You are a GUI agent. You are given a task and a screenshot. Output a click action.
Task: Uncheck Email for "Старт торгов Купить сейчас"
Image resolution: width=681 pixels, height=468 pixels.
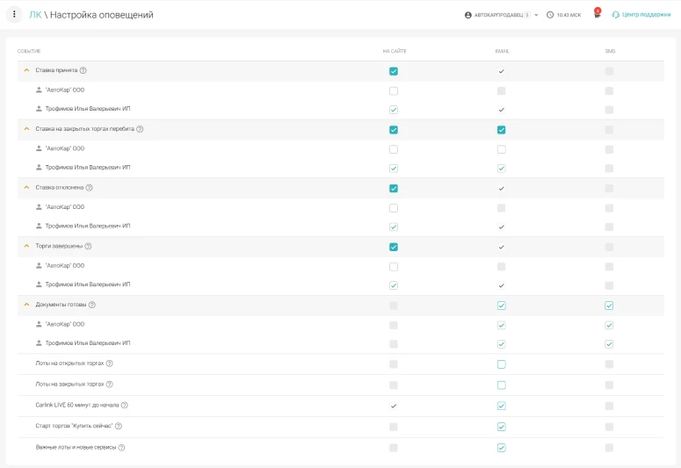(501, 427)
